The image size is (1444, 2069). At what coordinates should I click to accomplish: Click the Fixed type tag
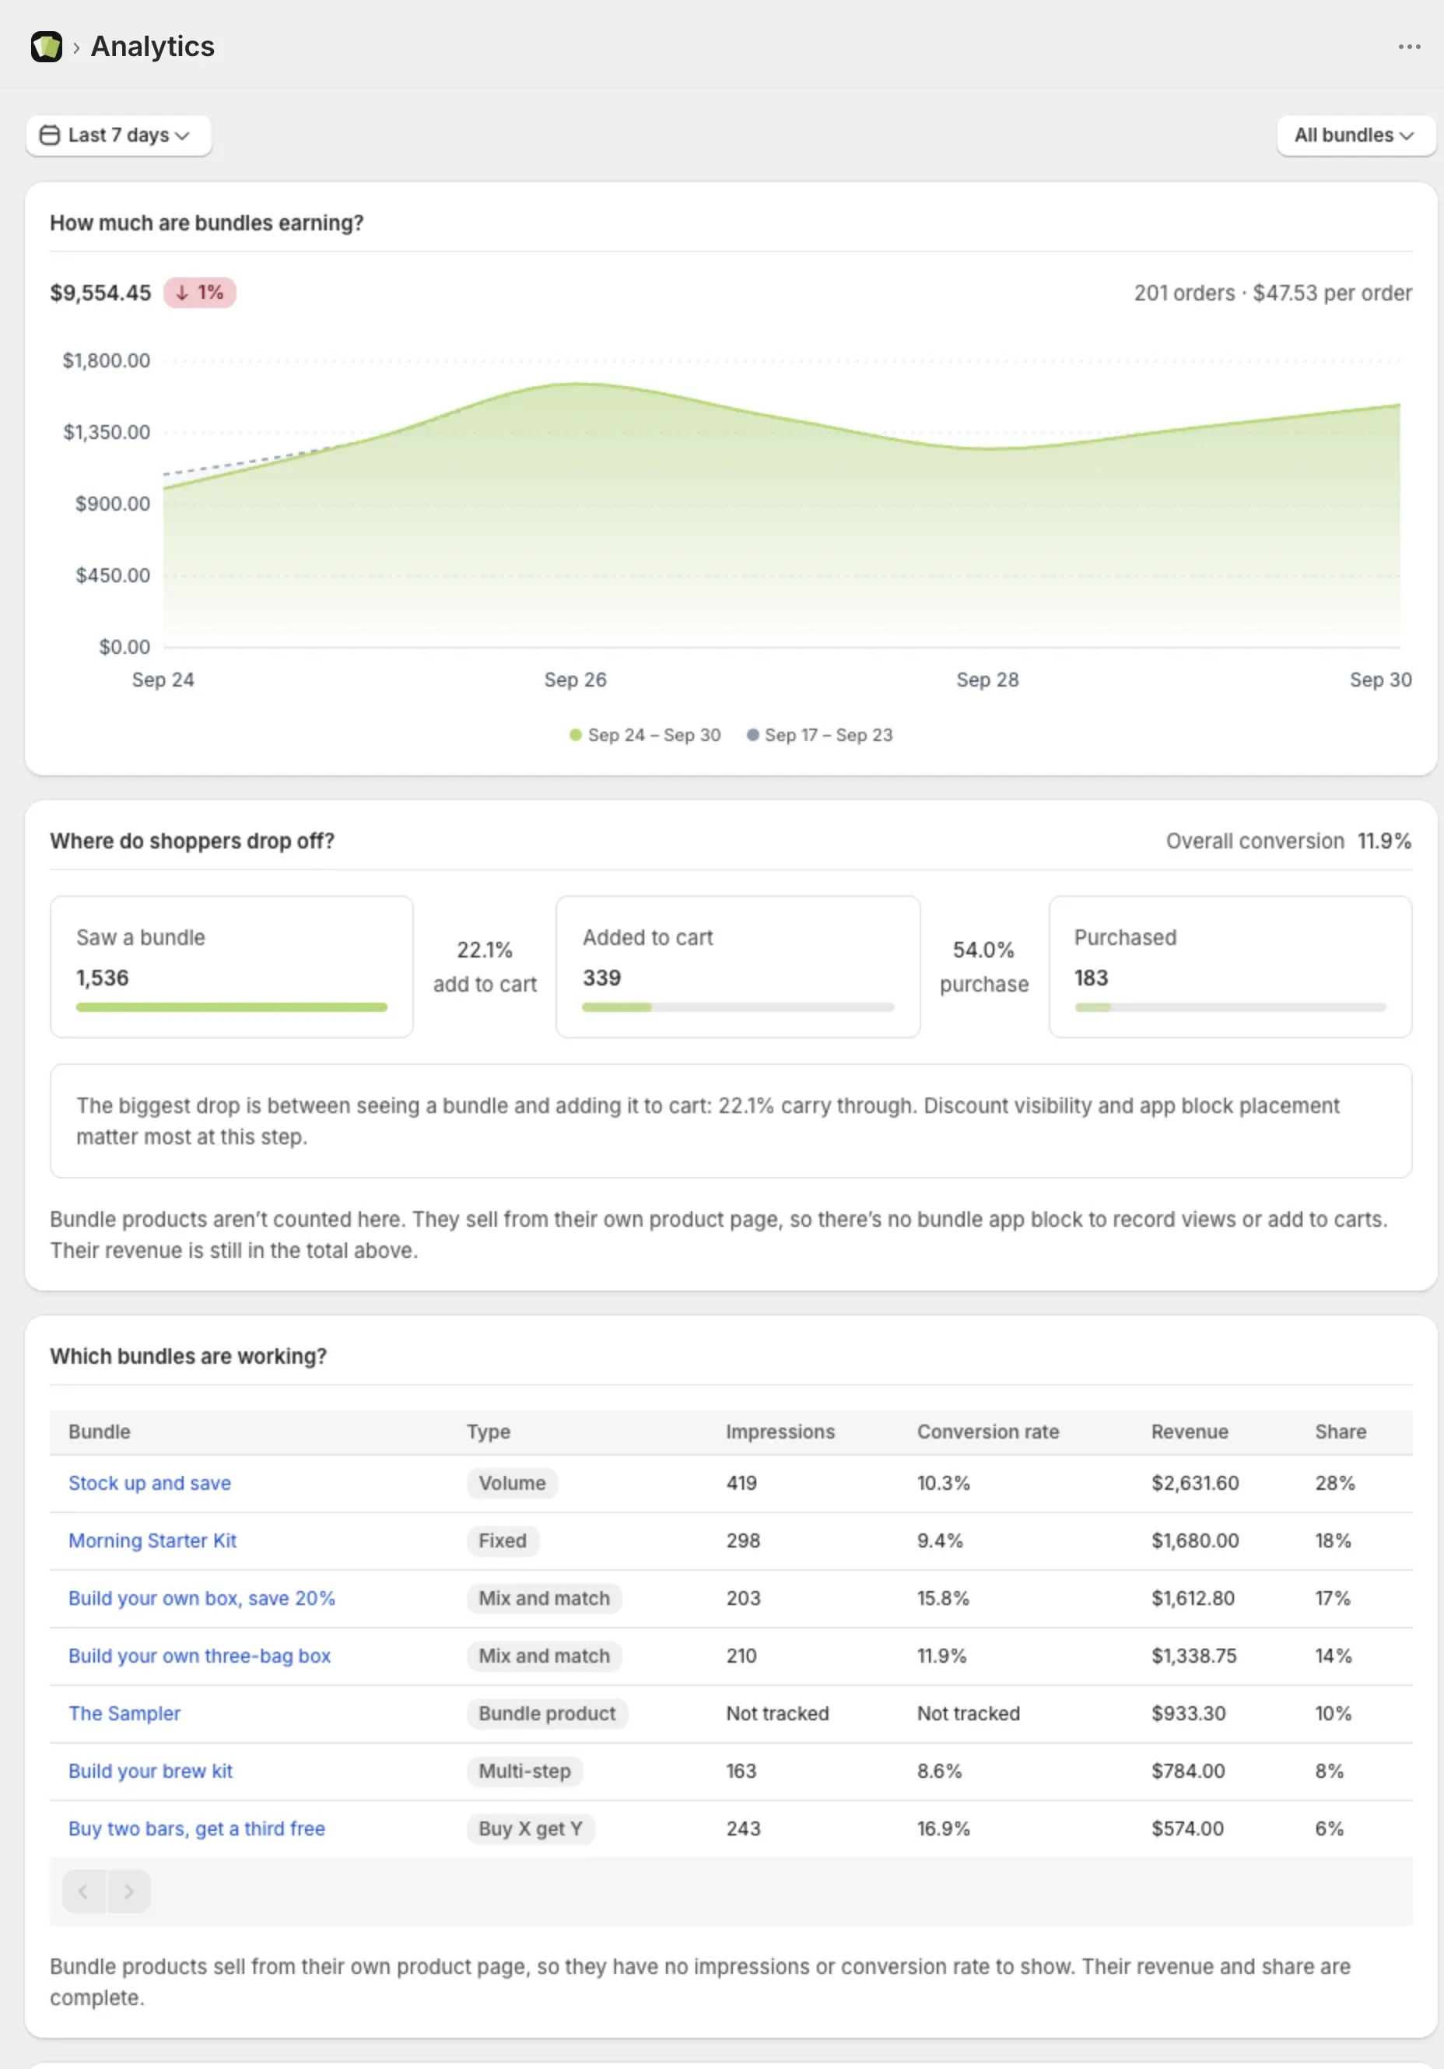(503, 1540)
